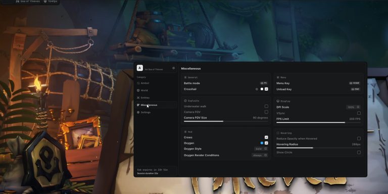This screenshot has height=194, width=388.
Task: Click the Aimbot category icon in sidebar
Action: (138, 83)
